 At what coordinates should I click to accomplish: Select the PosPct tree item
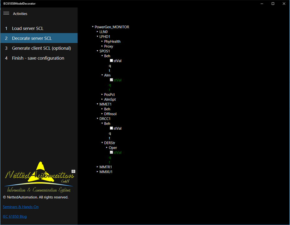click(x=109, y=94)
